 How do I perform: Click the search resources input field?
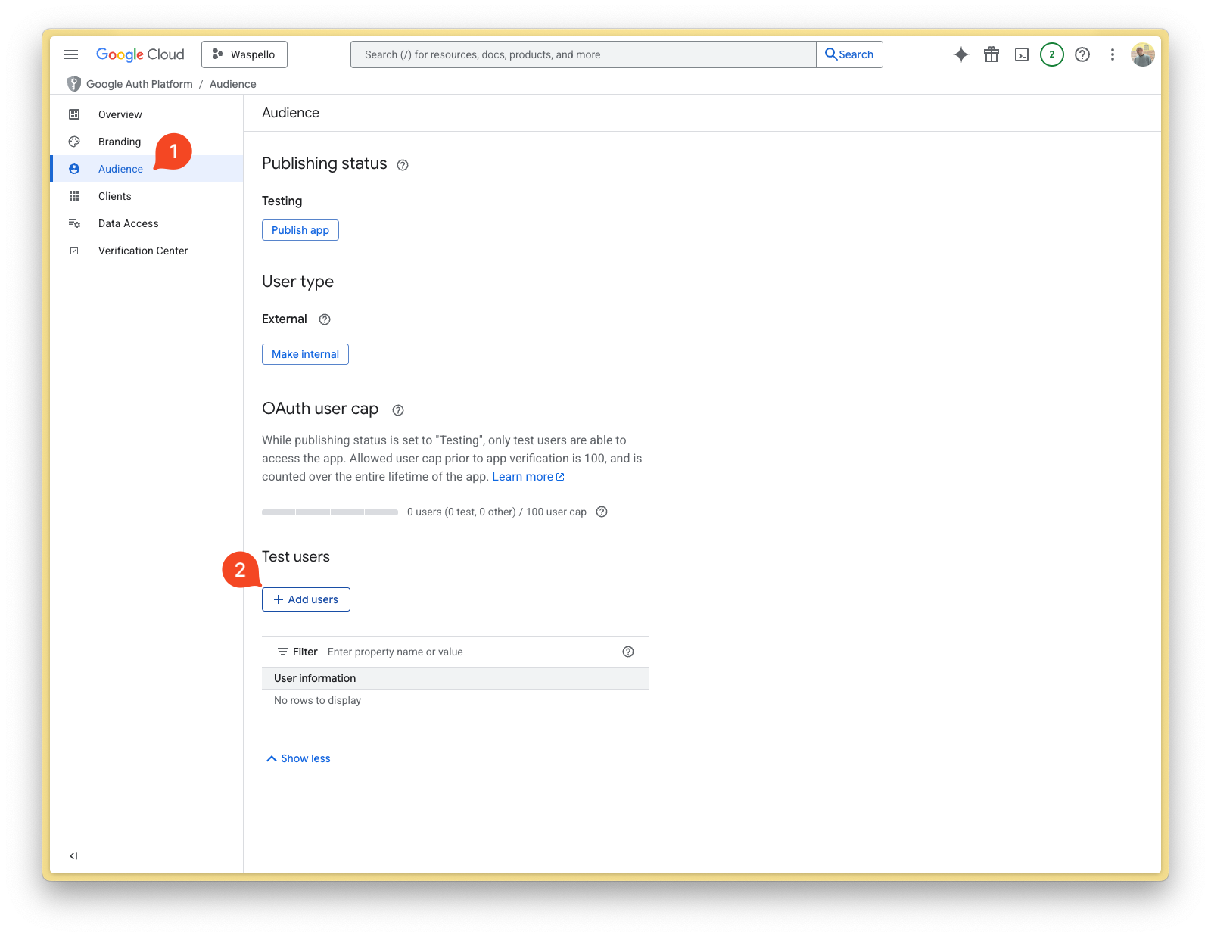(583, 54)
